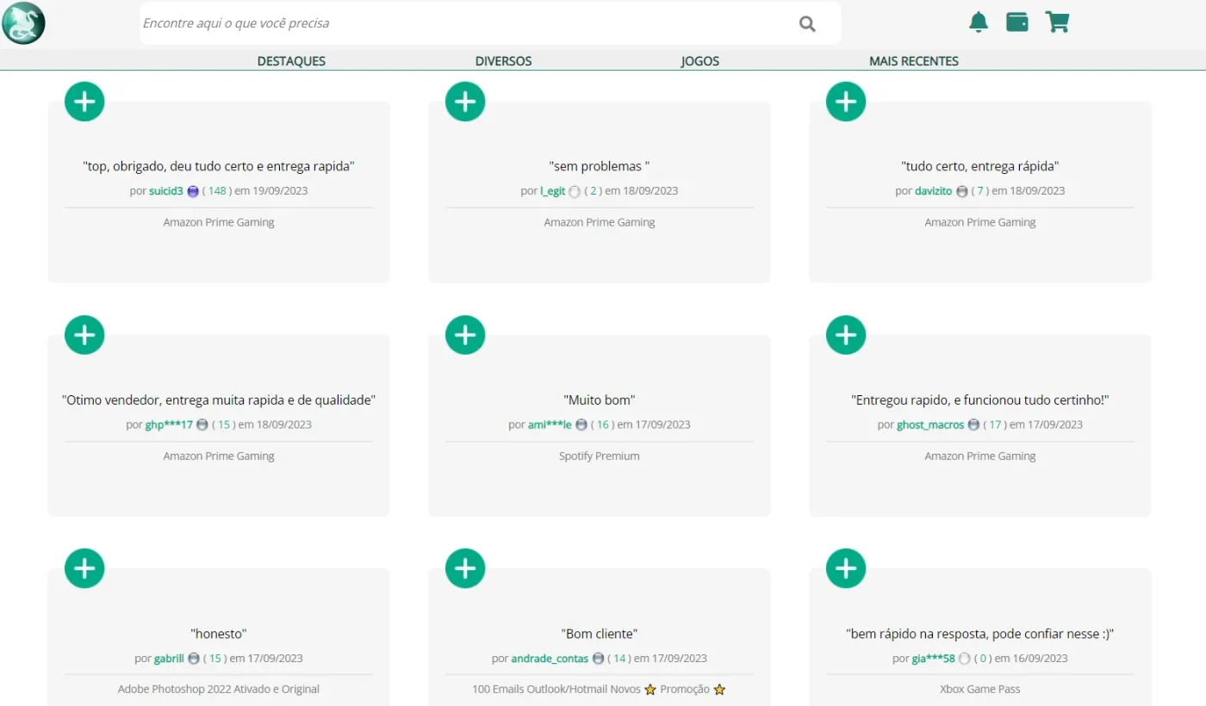Open Adobe Photoshop 2022 Ativado product link
This screenshot has height=706, width=1206.
click(219, 689)
